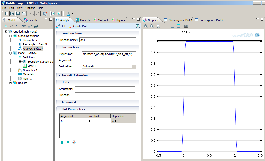Take a snapshot with the camera icon
The height and width of the screenshot is (161, 265).
(186, 26)
